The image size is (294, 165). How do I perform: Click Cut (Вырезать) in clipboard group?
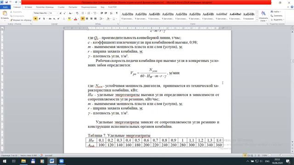16,12
